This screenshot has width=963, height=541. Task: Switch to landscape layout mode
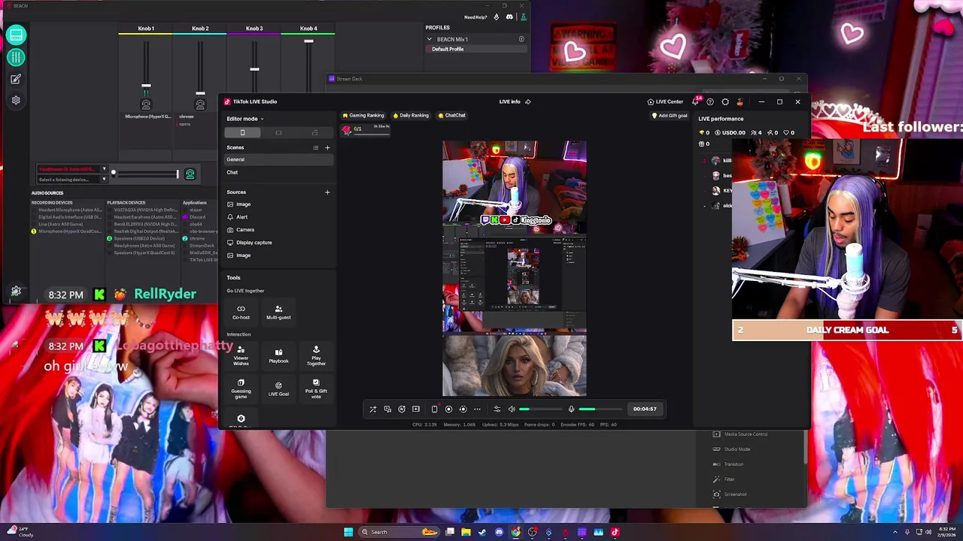pyautogui.click(x=278, y=132)
